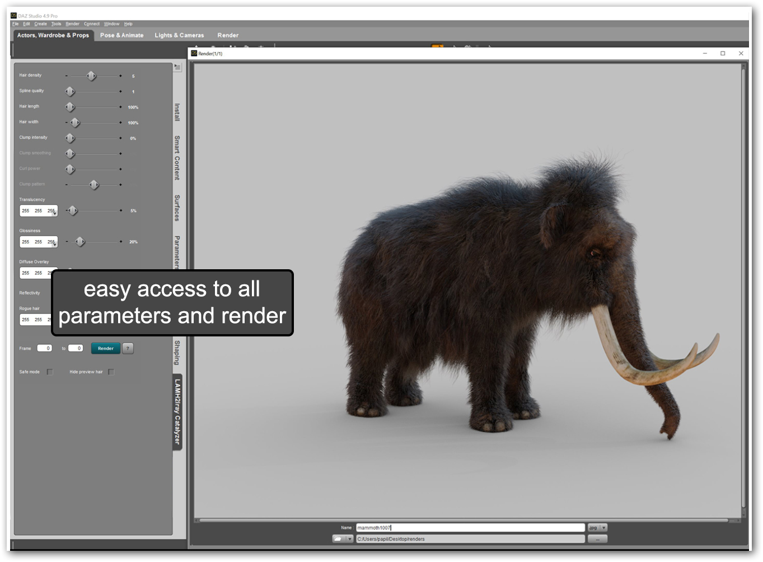This screenshot has width=763, height=562.
Task: Click the help question mark button beside Render
Action: click(128, 348)
